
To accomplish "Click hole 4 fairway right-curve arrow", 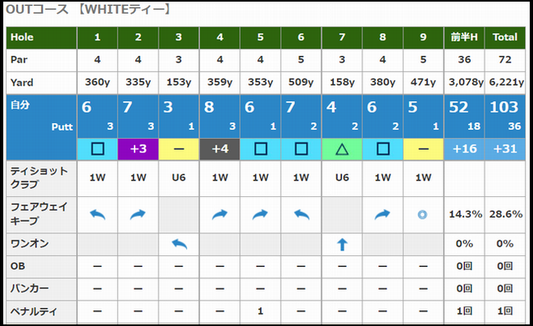I will 220,214.
